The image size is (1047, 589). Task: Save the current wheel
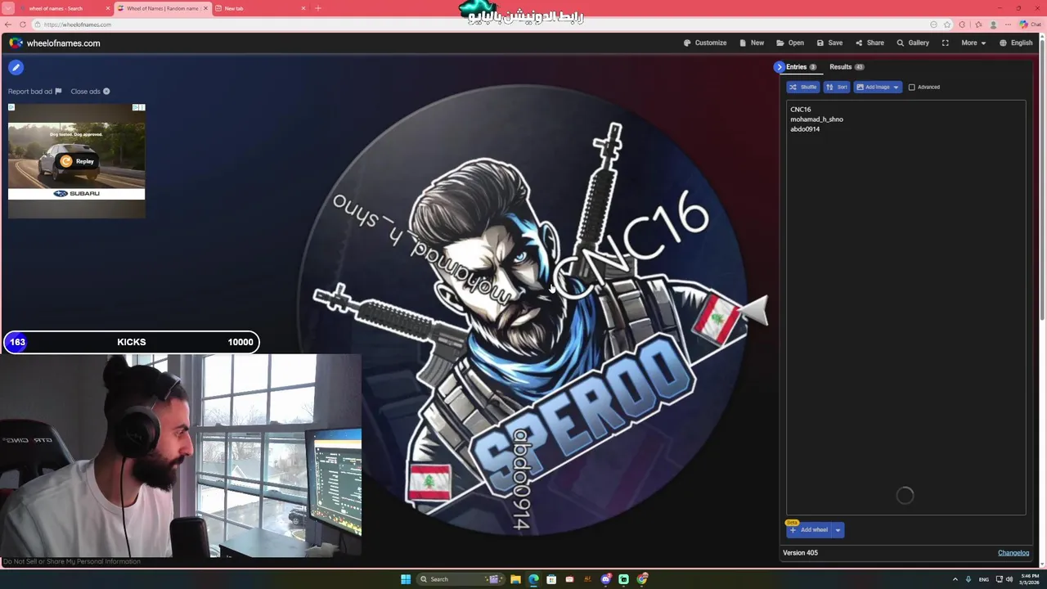point(829,43)
